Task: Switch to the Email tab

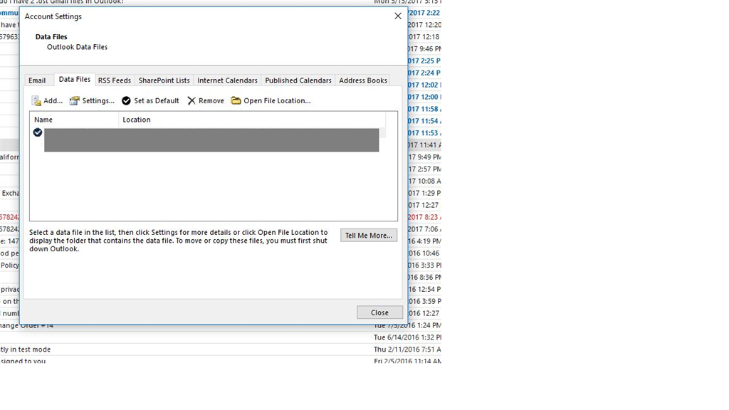Action: [37, 80]
